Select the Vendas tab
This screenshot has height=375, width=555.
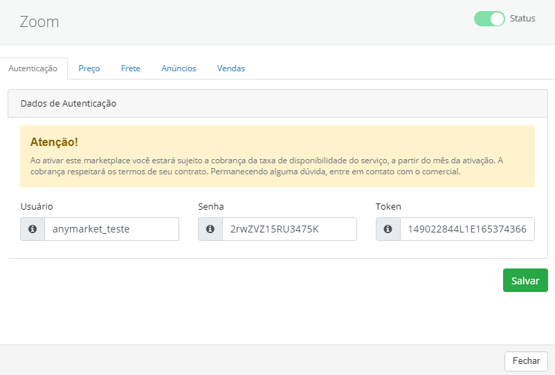tap(230, 68)
